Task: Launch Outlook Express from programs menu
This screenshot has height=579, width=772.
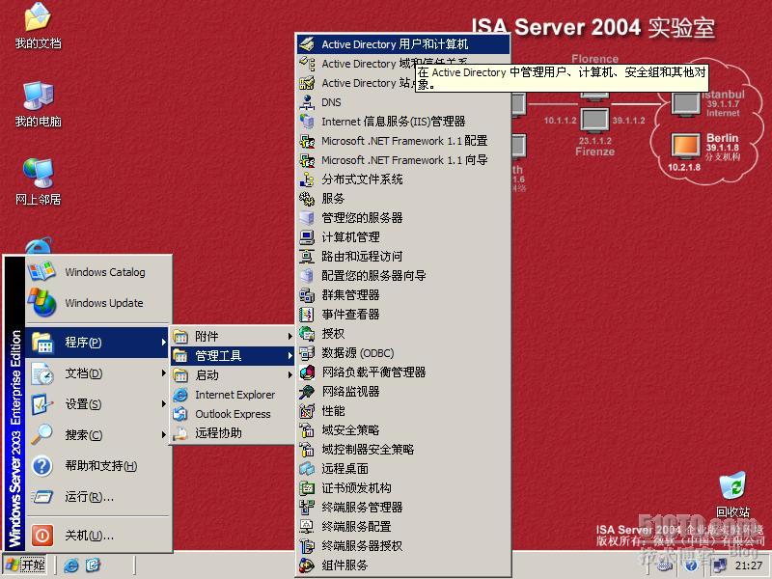Action: (x=233, y=414)
